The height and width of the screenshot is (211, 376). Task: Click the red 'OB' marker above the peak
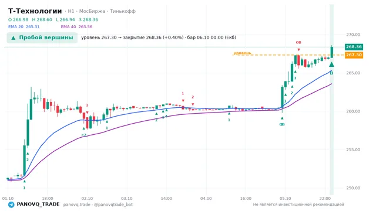[298, 42]
